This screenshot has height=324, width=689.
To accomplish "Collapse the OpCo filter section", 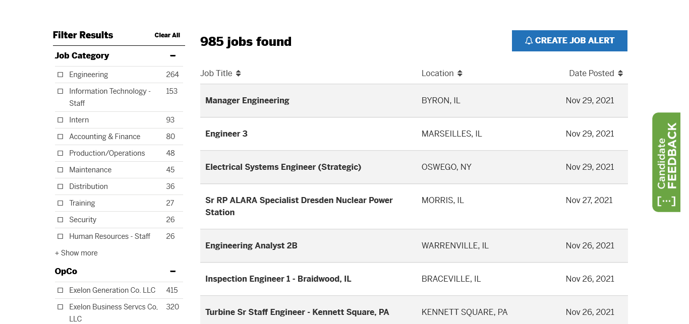I will tap(173, 272).
